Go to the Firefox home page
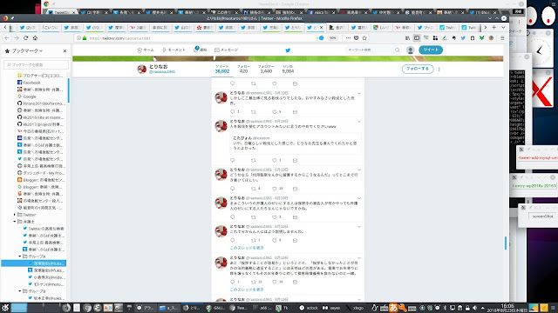Viewport: 558px width, 313px height. (35, 38)
